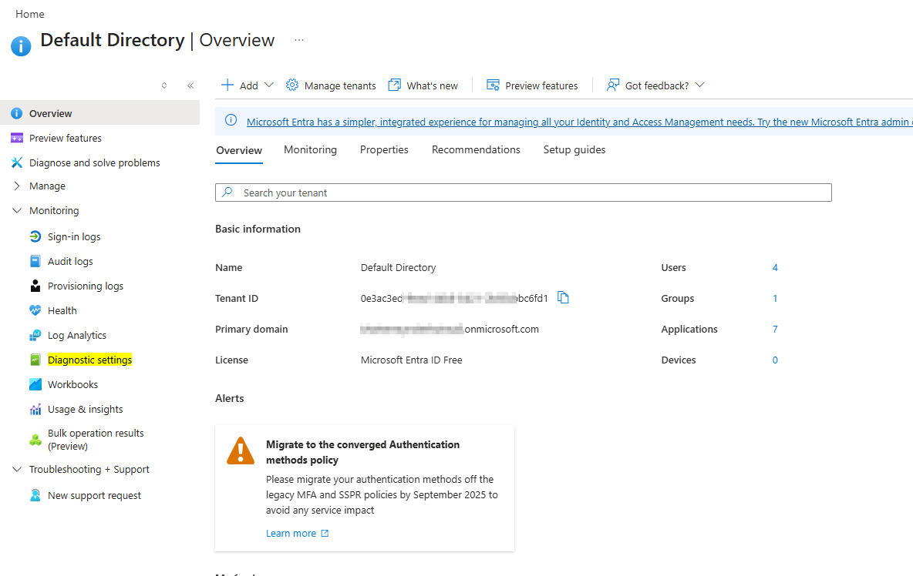
Task: Click the What's new button label
Action: click(432, 86)
